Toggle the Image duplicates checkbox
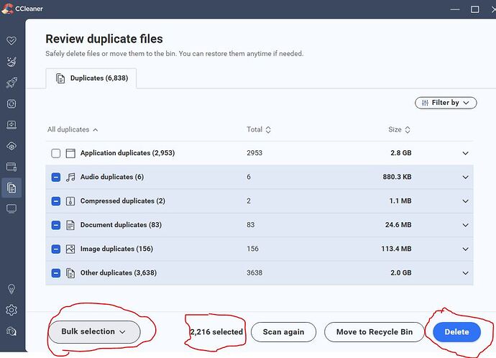This screenshot has height=358, width=496. pyautogui.click(x=56, y=249)
